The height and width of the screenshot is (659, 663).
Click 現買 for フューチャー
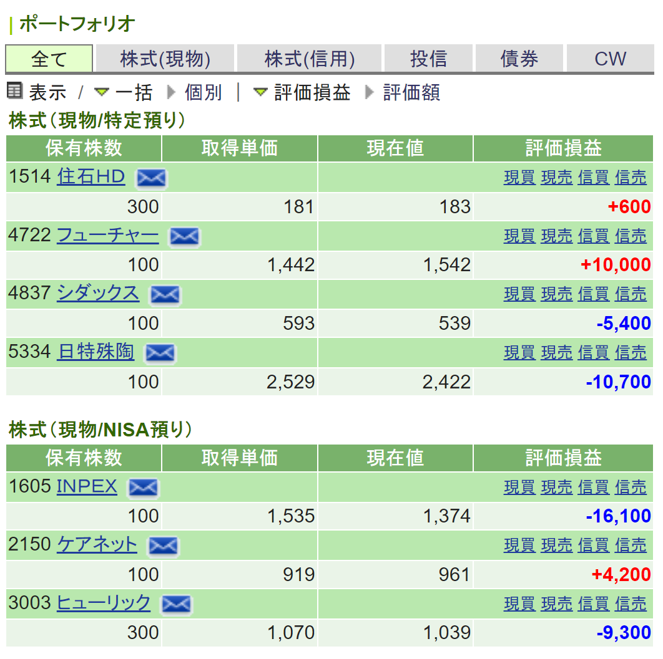[x=519, y=236]
